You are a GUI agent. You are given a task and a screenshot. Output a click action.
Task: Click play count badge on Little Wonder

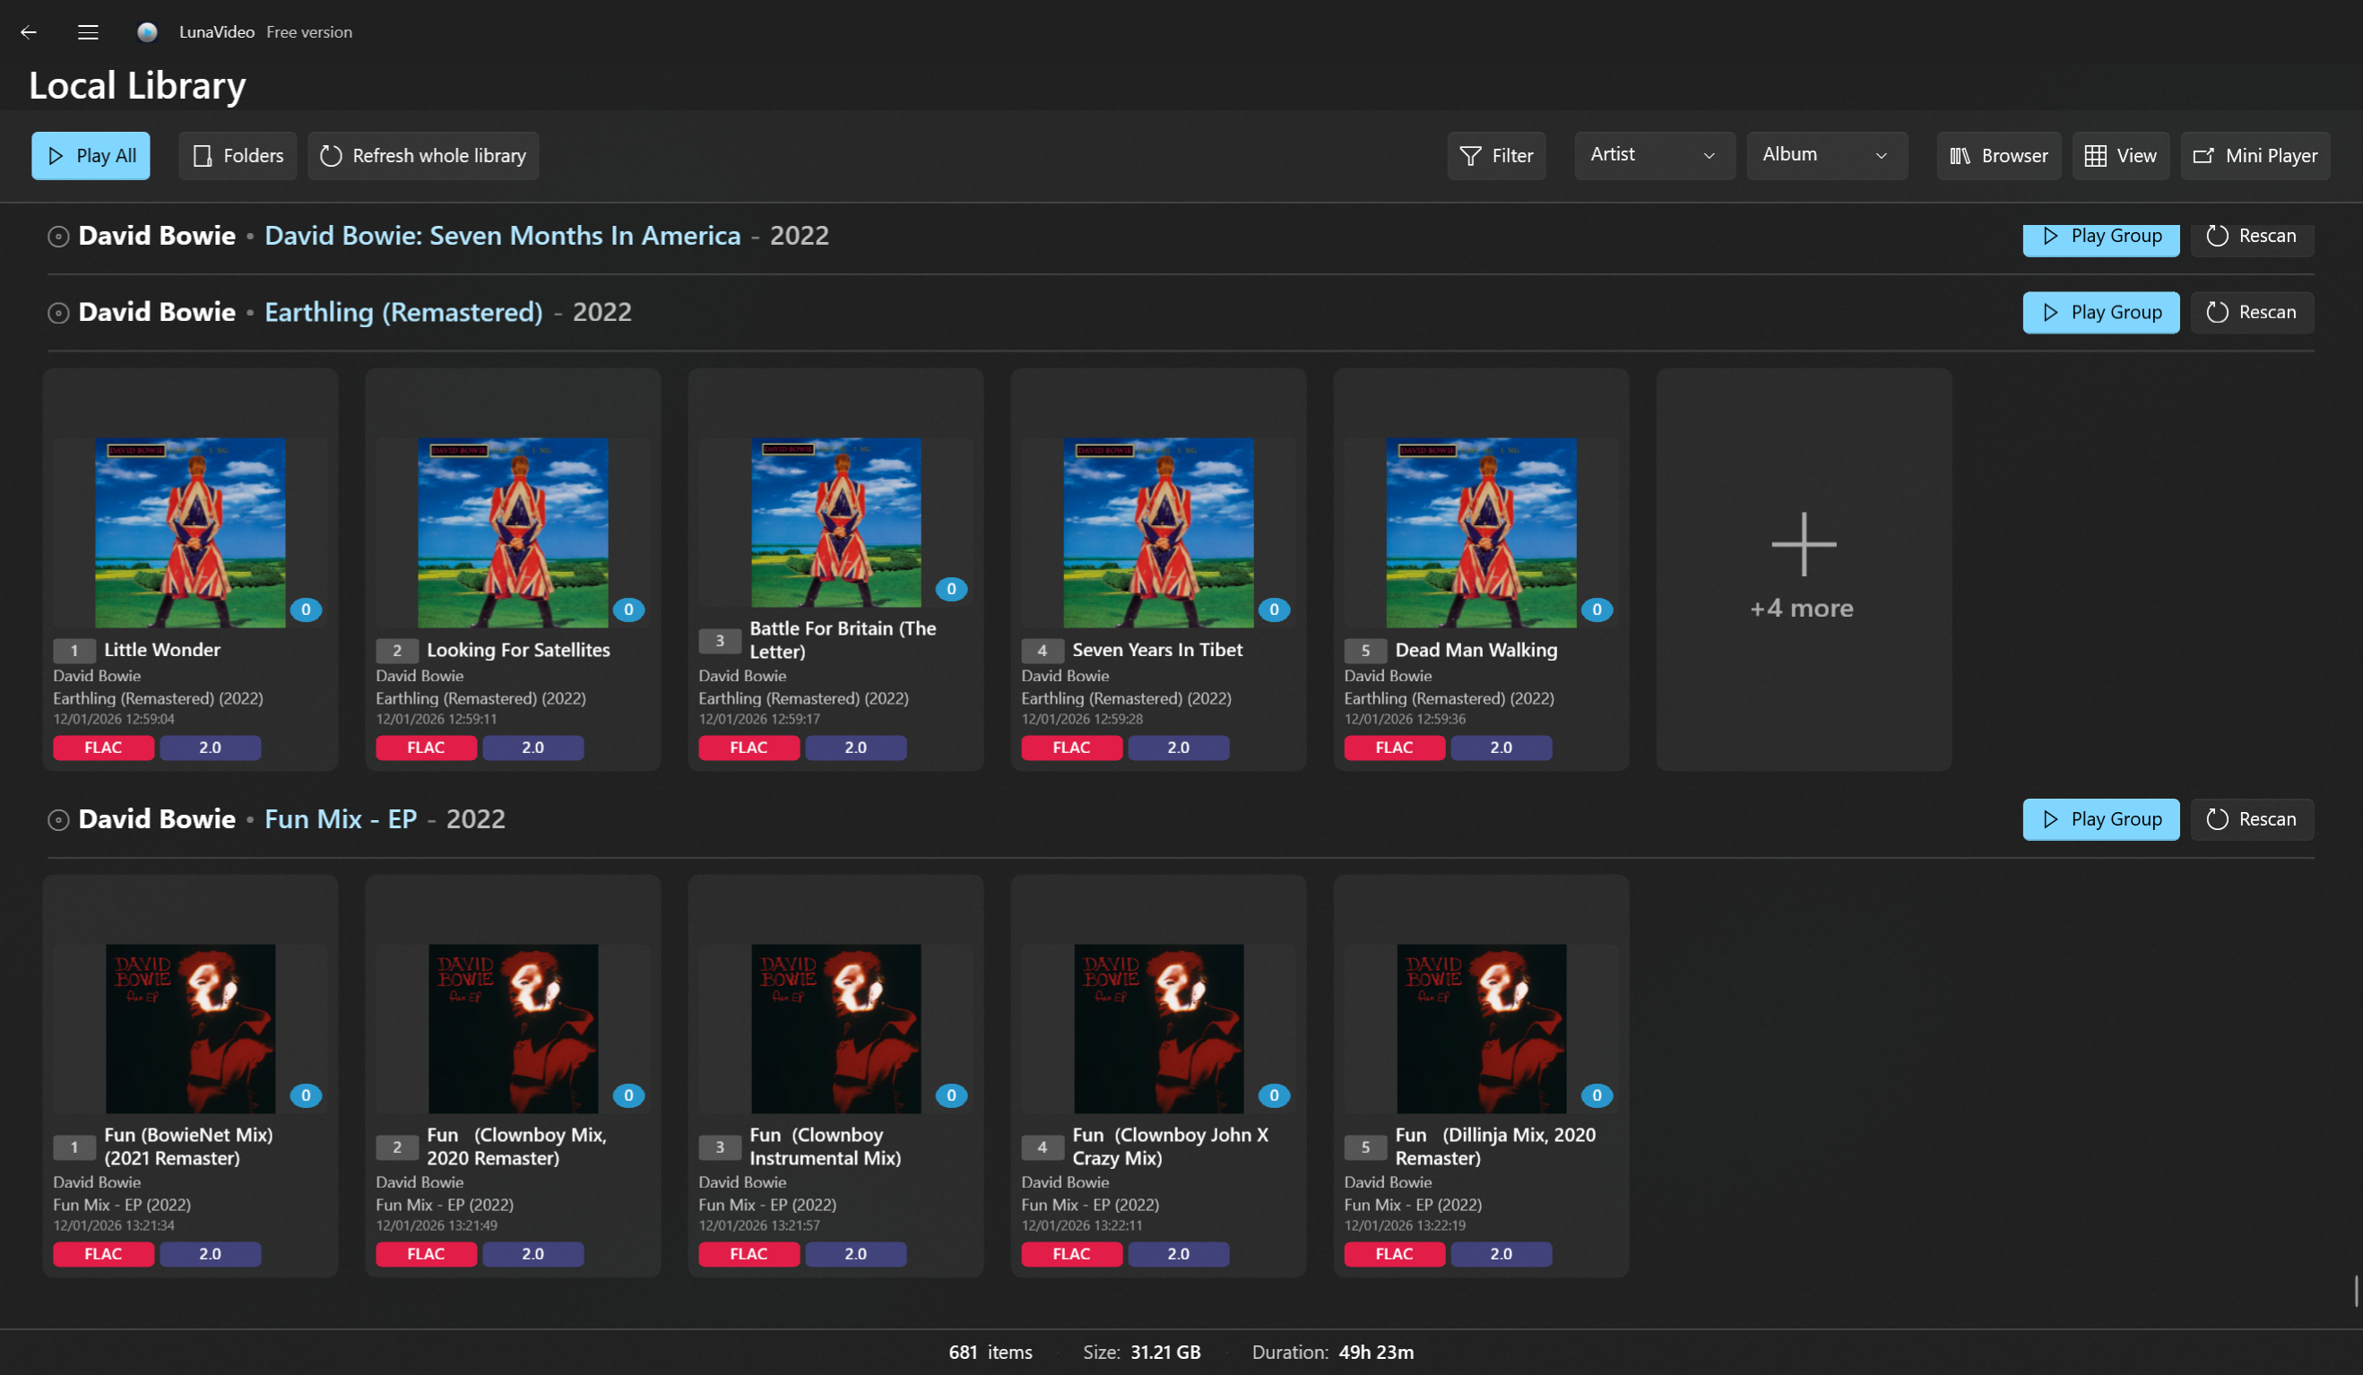click(x=306, y=610)
